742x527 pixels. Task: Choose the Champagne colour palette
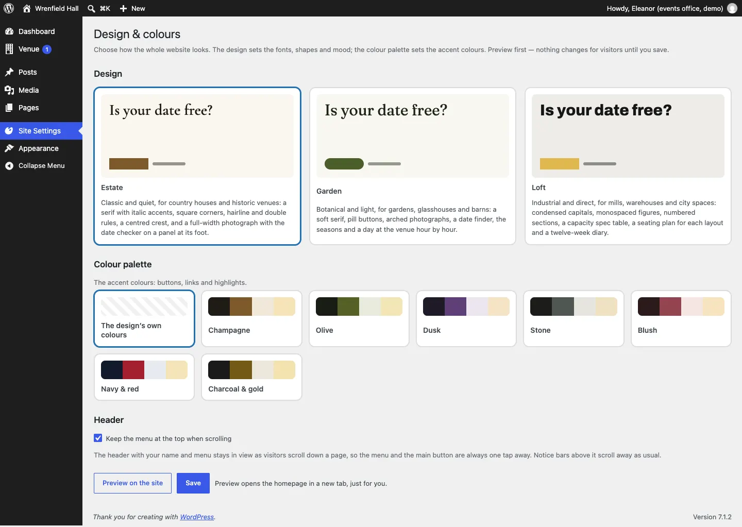(251, 319)
